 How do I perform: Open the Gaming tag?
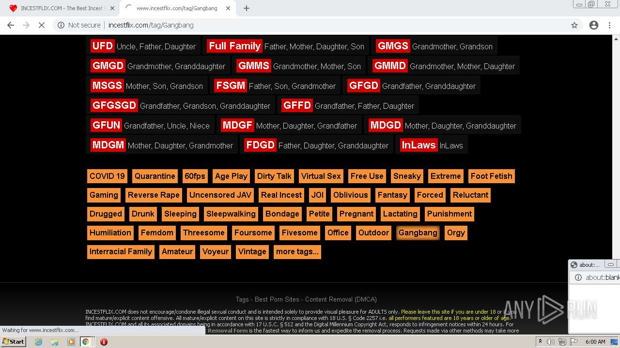[104, 195]
